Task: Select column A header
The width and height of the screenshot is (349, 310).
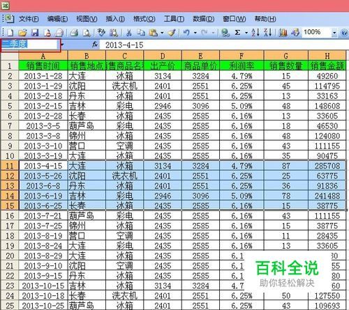Action: [43, 56]
